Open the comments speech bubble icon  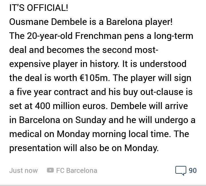[181, 171]
